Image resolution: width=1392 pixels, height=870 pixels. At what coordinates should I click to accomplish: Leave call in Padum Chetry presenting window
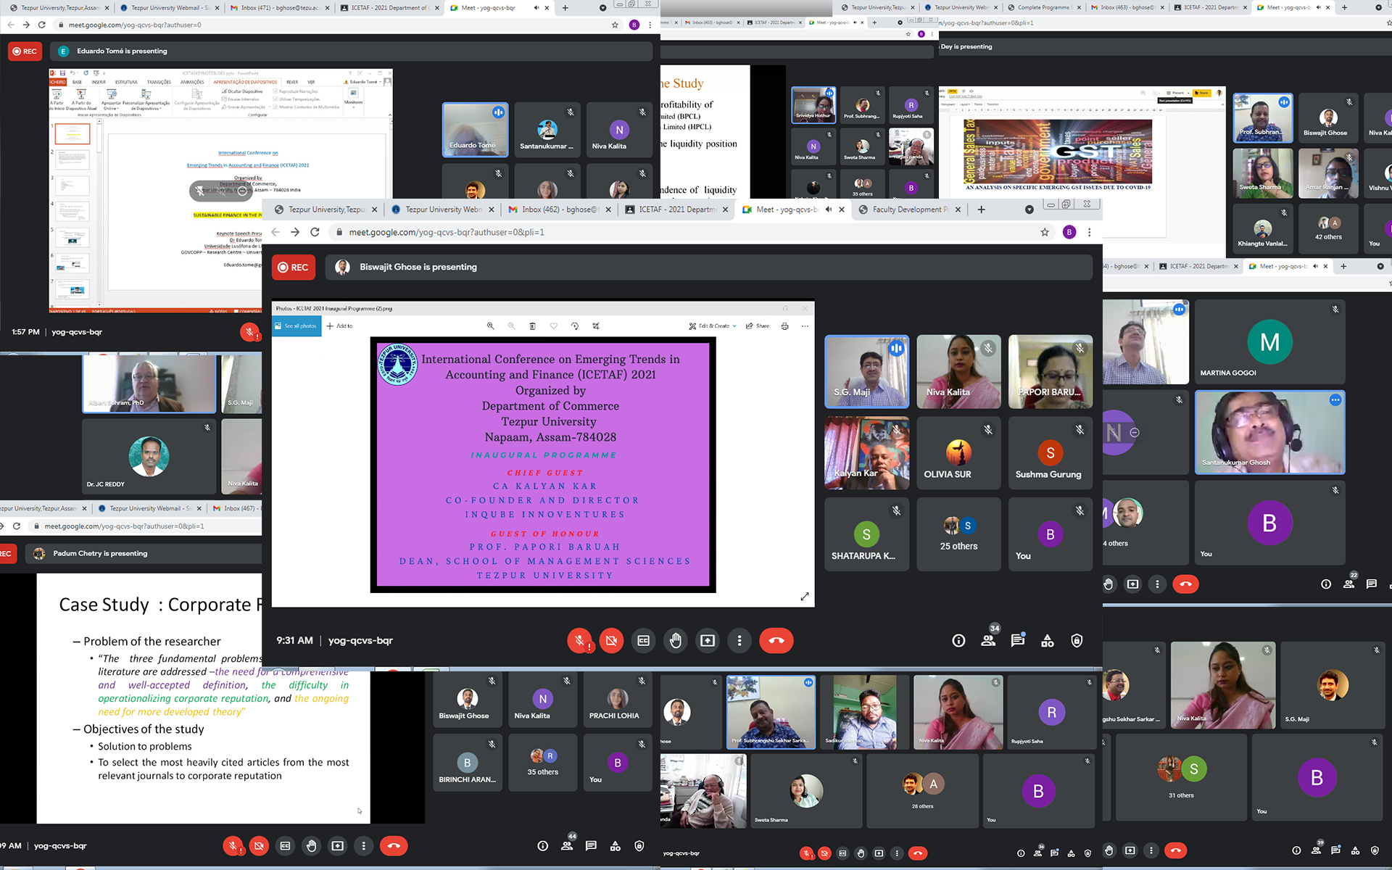coord(394,845)
